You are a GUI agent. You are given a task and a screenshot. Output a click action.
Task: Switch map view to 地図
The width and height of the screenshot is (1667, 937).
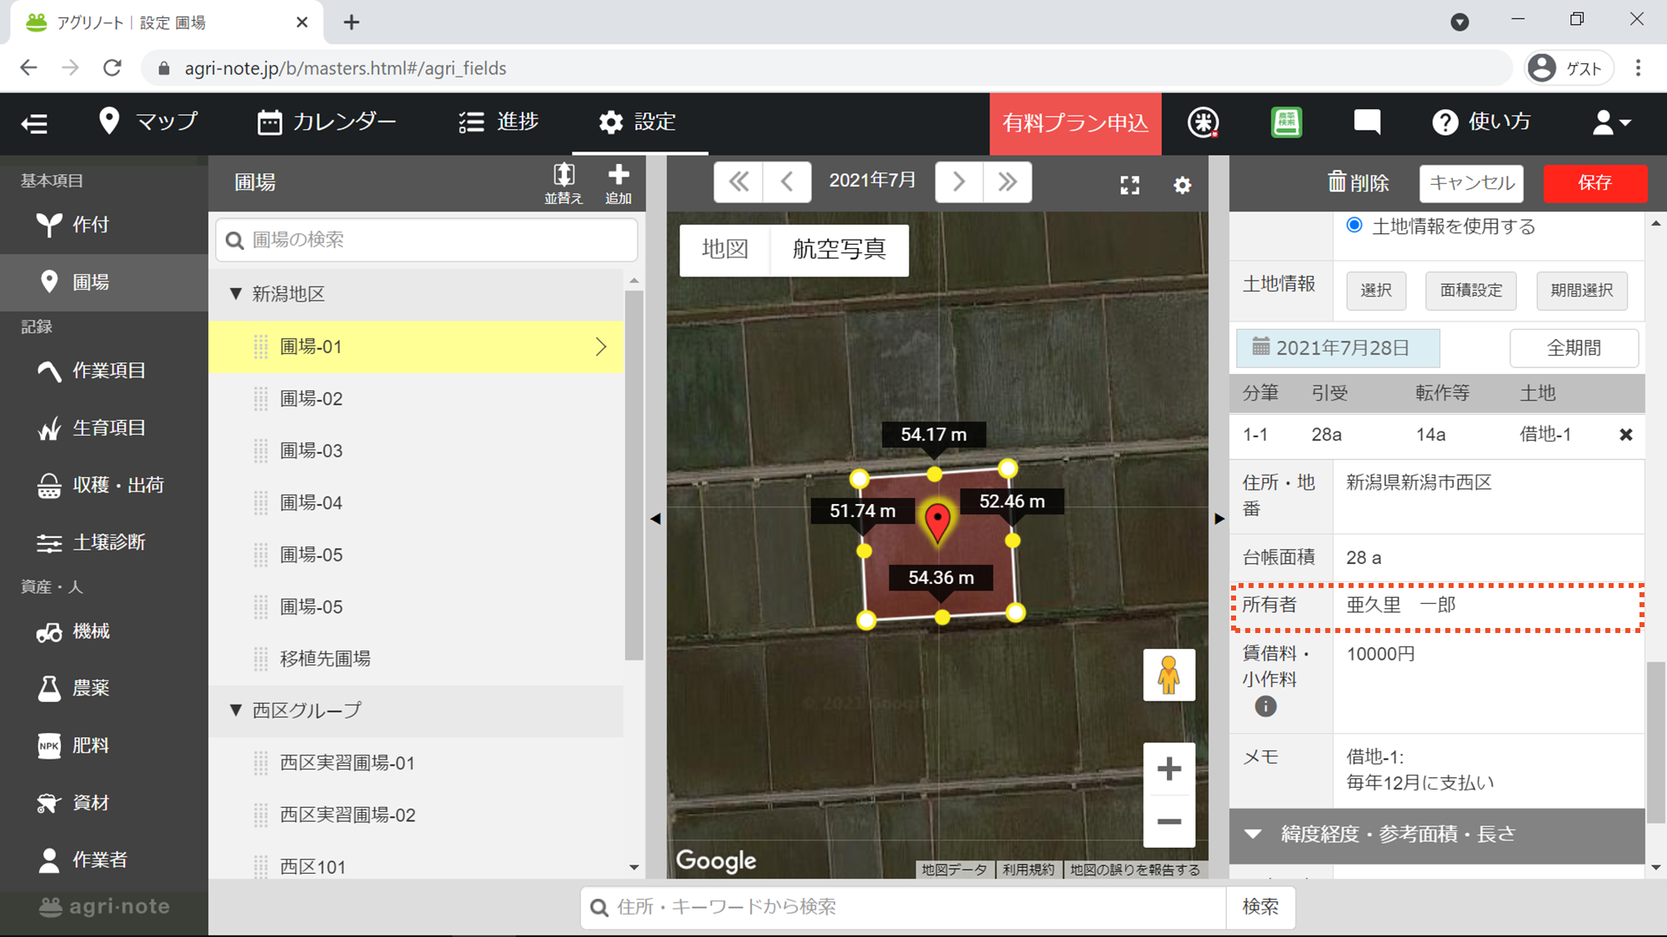[724, 249]
